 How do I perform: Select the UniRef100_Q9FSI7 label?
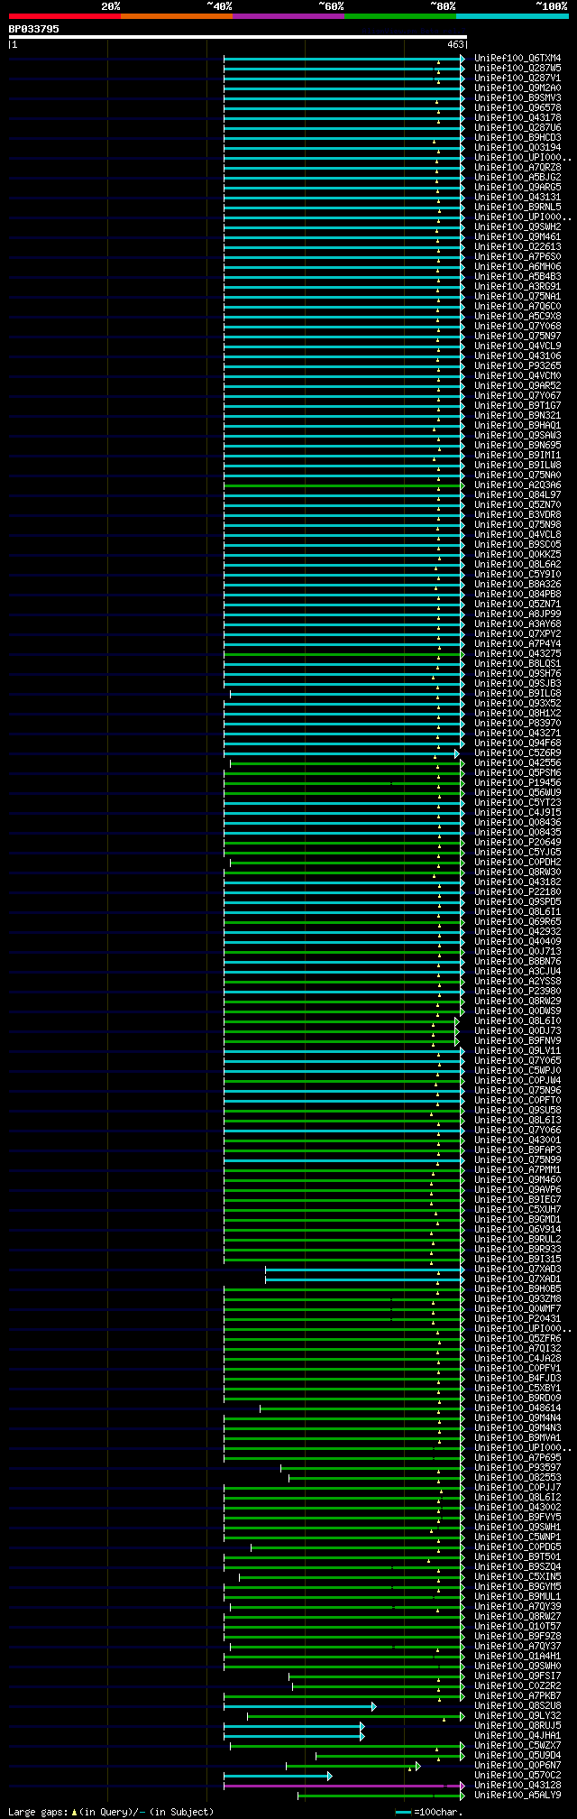[517, 1676]
